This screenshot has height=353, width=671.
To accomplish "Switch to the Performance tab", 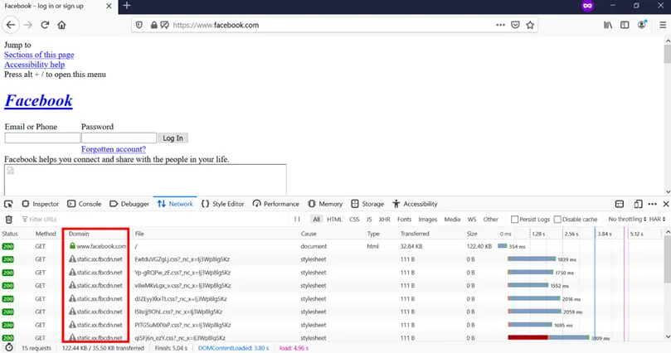I will (x=275, y=204).
